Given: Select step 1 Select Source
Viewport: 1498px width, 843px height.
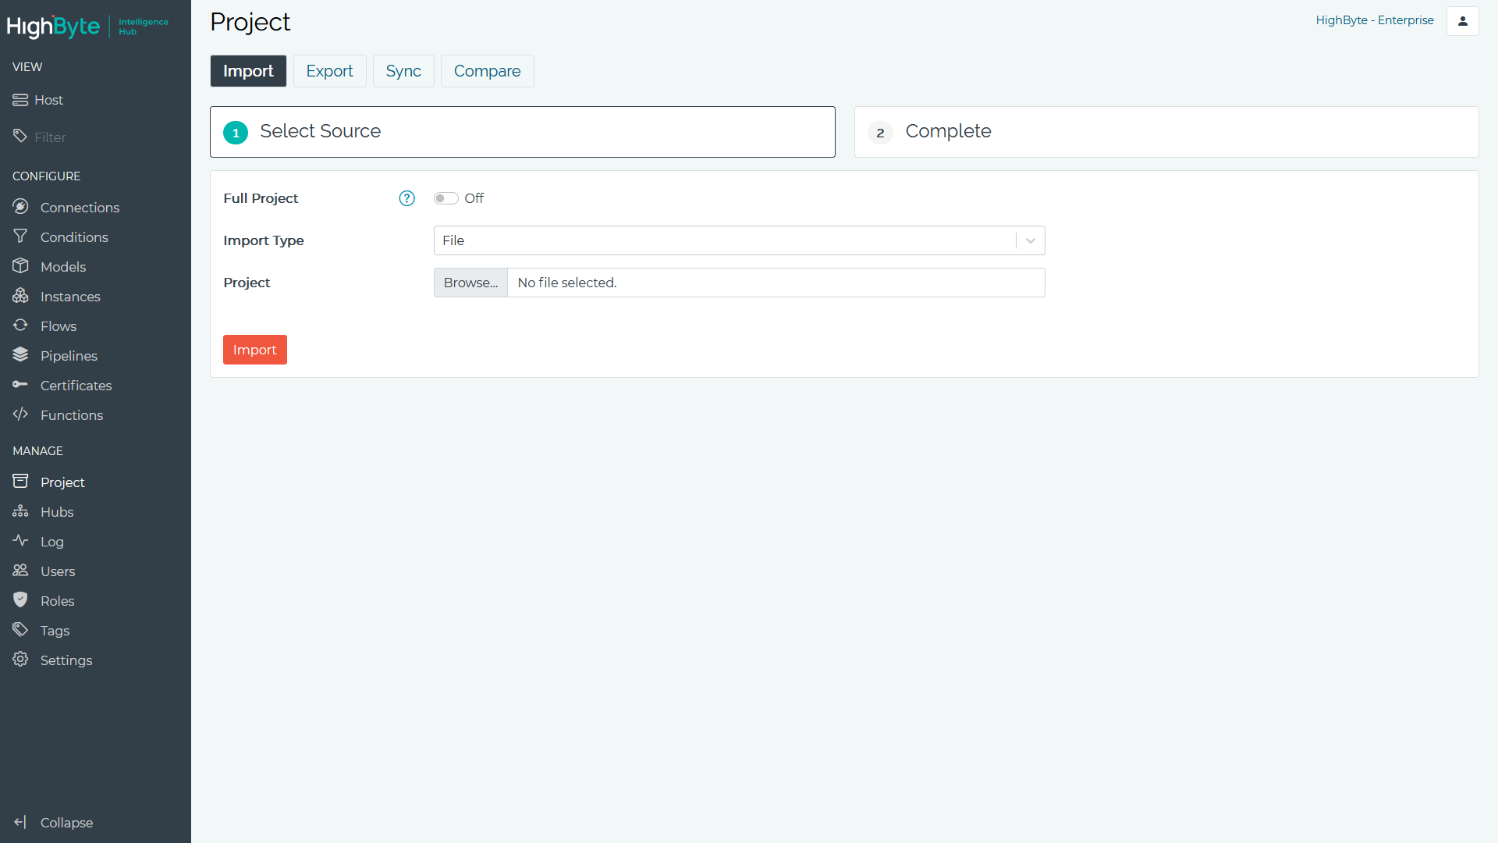Looking at the screenshot, I should [523, 132].
